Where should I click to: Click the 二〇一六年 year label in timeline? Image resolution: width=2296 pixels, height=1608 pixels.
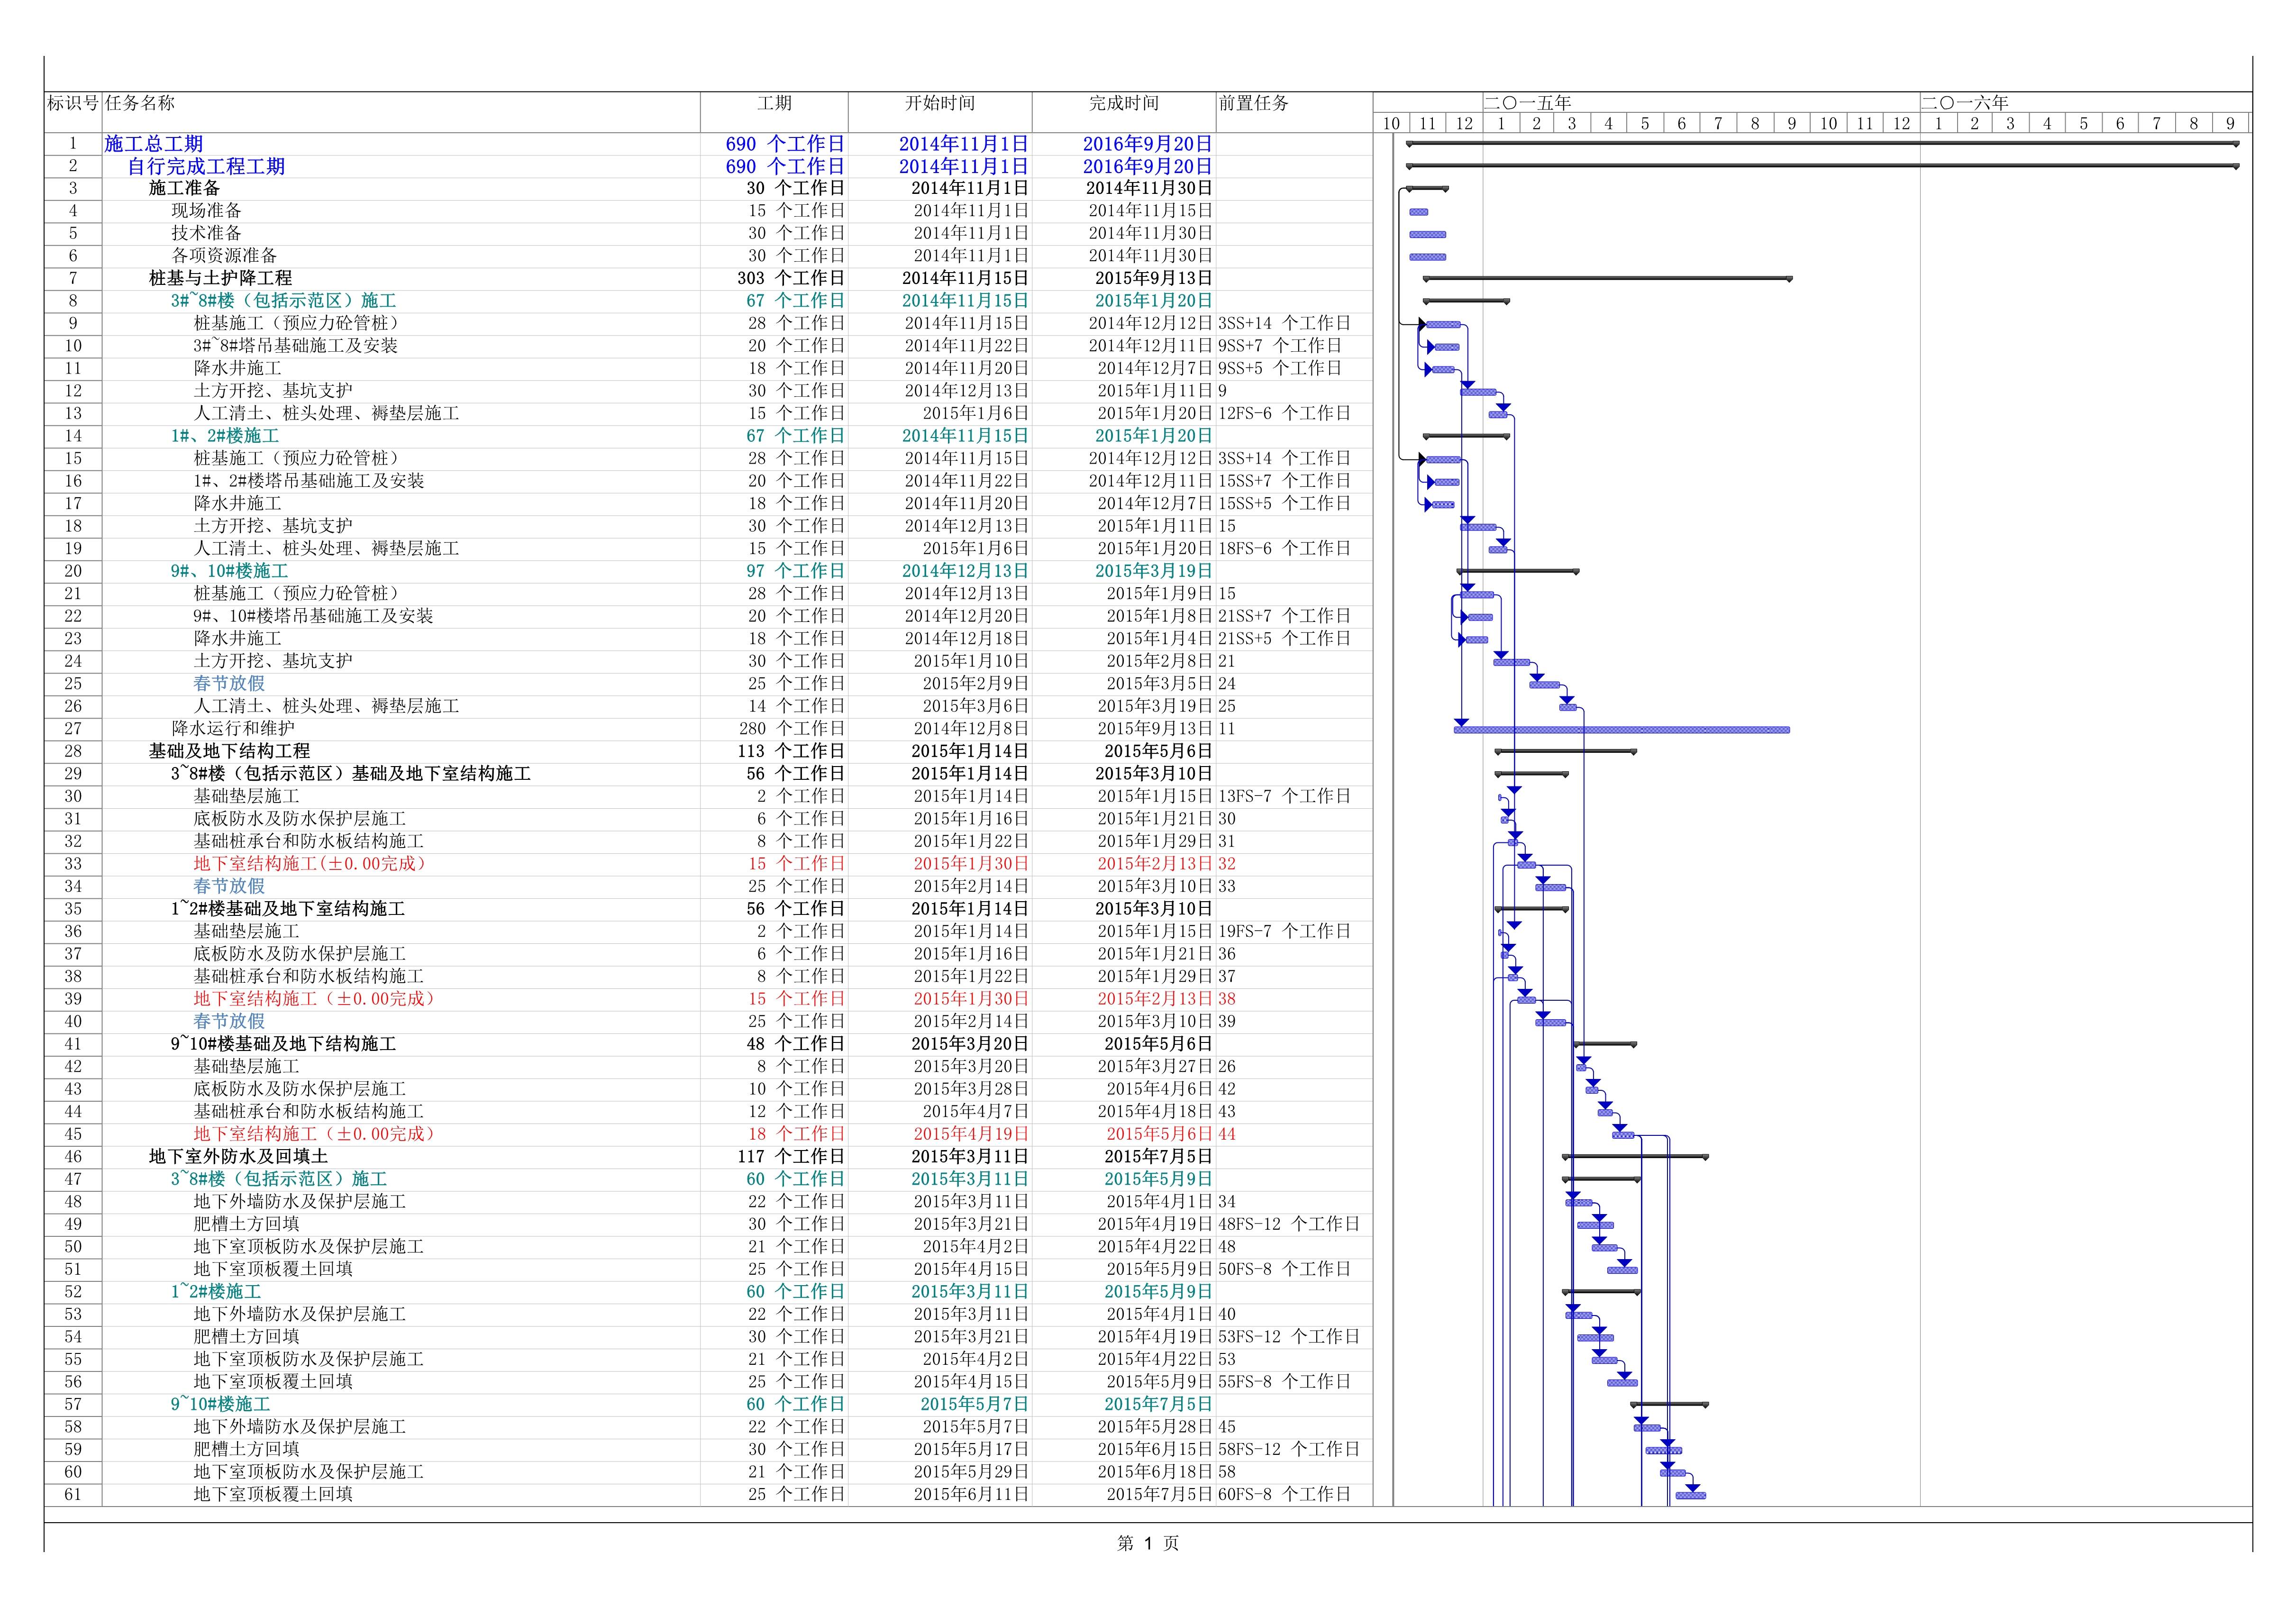tap(1964, 103)
